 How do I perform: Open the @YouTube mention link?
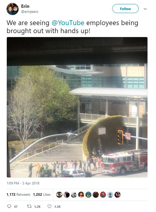tap(68, 23)
